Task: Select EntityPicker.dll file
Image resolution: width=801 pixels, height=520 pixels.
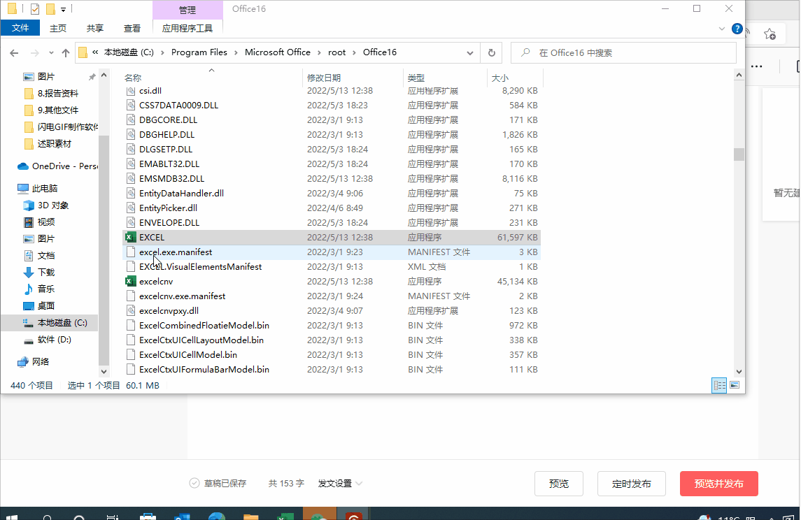Action: (332, 208)
